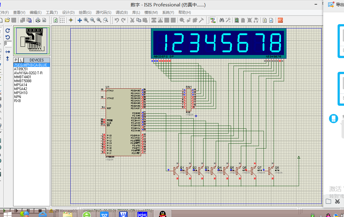344x217 pixels.
Task: Open the 编辑(E) menu
Action: pos(36,13)
